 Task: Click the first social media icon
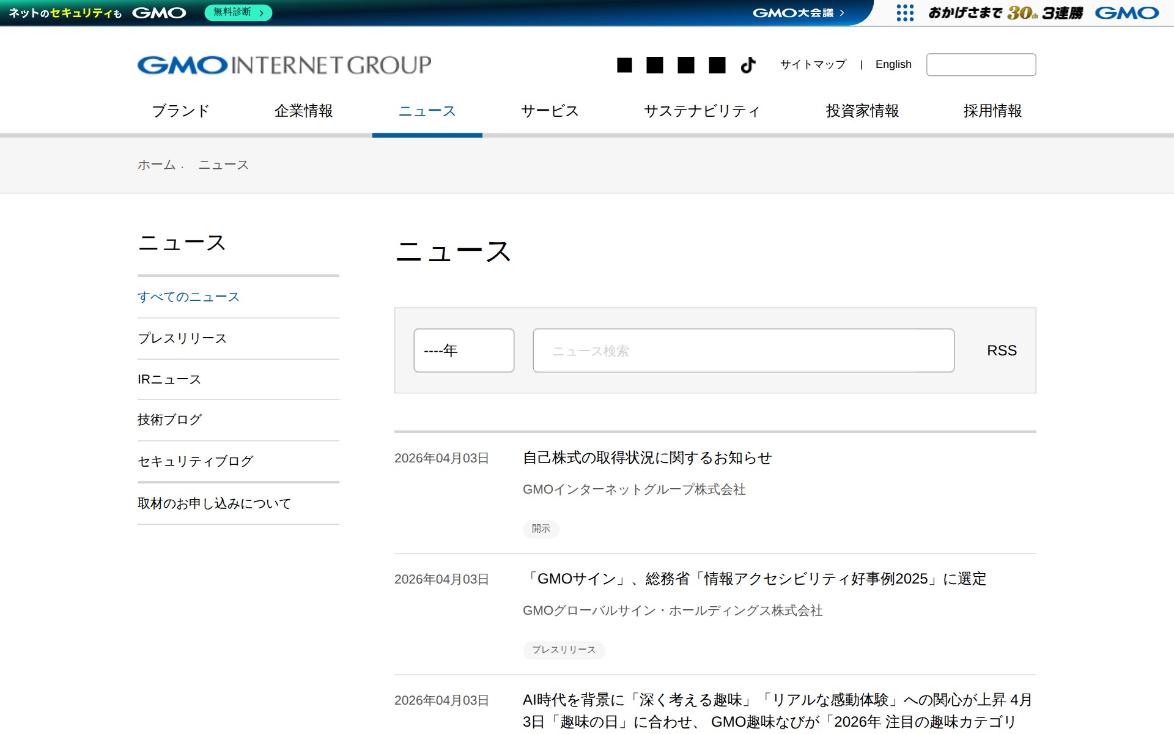[x=626, y=64]
